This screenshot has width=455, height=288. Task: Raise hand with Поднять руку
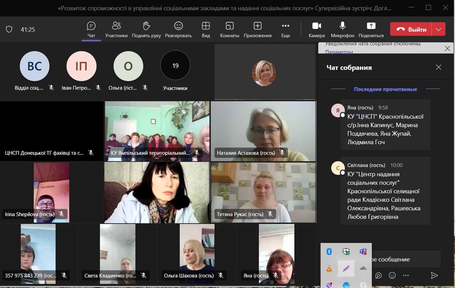click(146, 30)
